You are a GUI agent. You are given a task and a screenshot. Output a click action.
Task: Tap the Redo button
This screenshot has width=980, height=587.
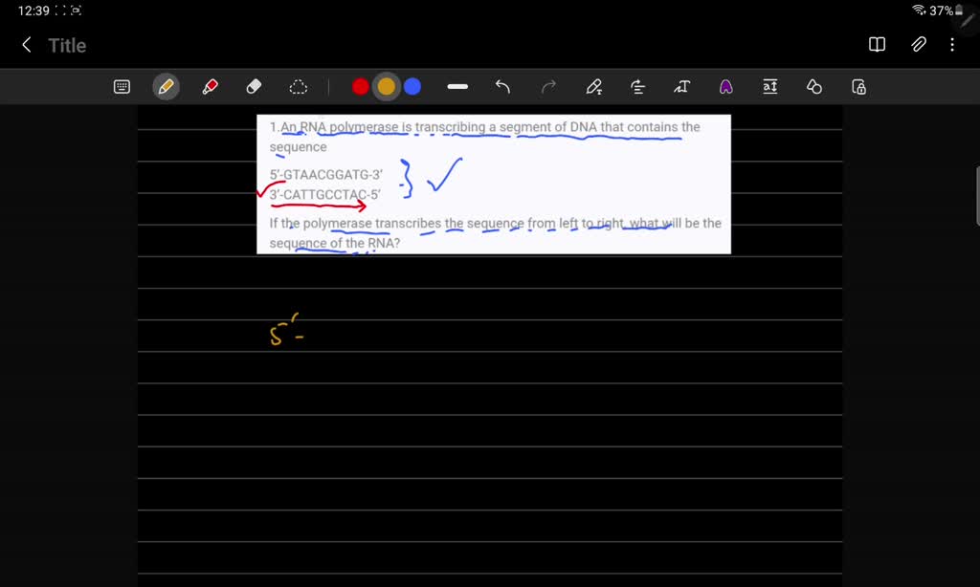(x=546, y=86)
